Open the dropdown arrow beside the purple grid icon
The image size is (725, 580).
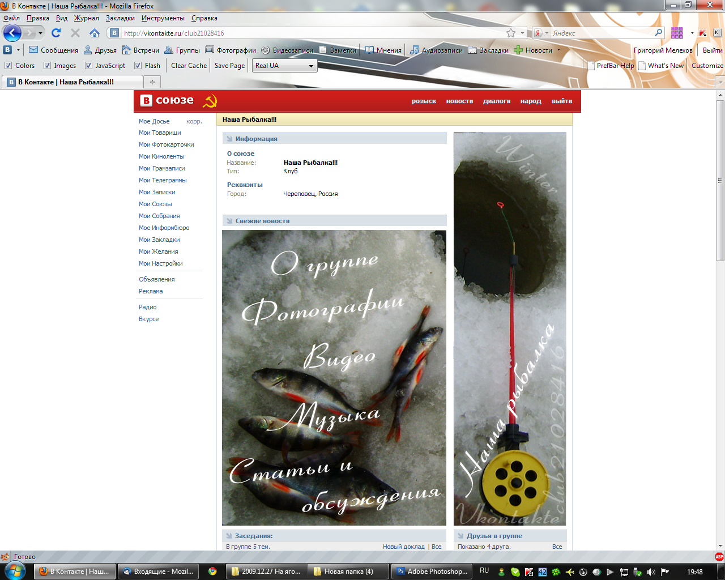[692, 33]
